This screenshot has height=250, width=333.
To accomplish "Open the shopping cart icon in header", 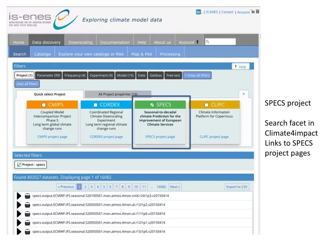I will (x=253, y=12).
